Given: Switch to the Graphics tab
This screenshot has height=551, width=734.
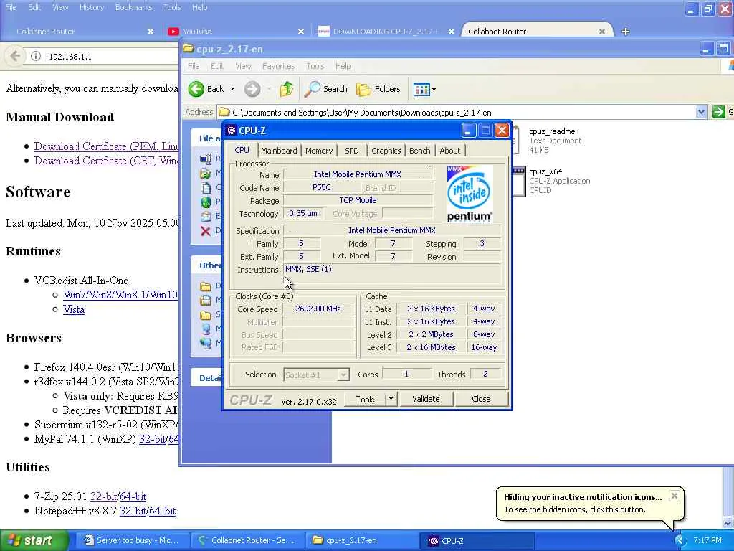Looking at the screenshot, I should 386,151.
